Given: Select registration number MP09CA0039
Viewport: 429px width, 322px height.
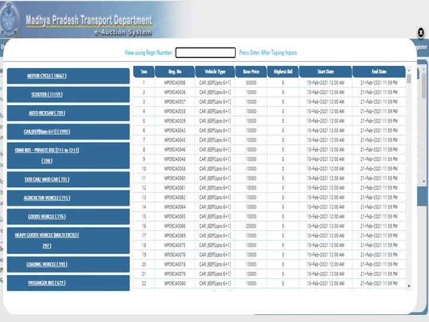Looking at the screenshot, I should pos(175,121).
